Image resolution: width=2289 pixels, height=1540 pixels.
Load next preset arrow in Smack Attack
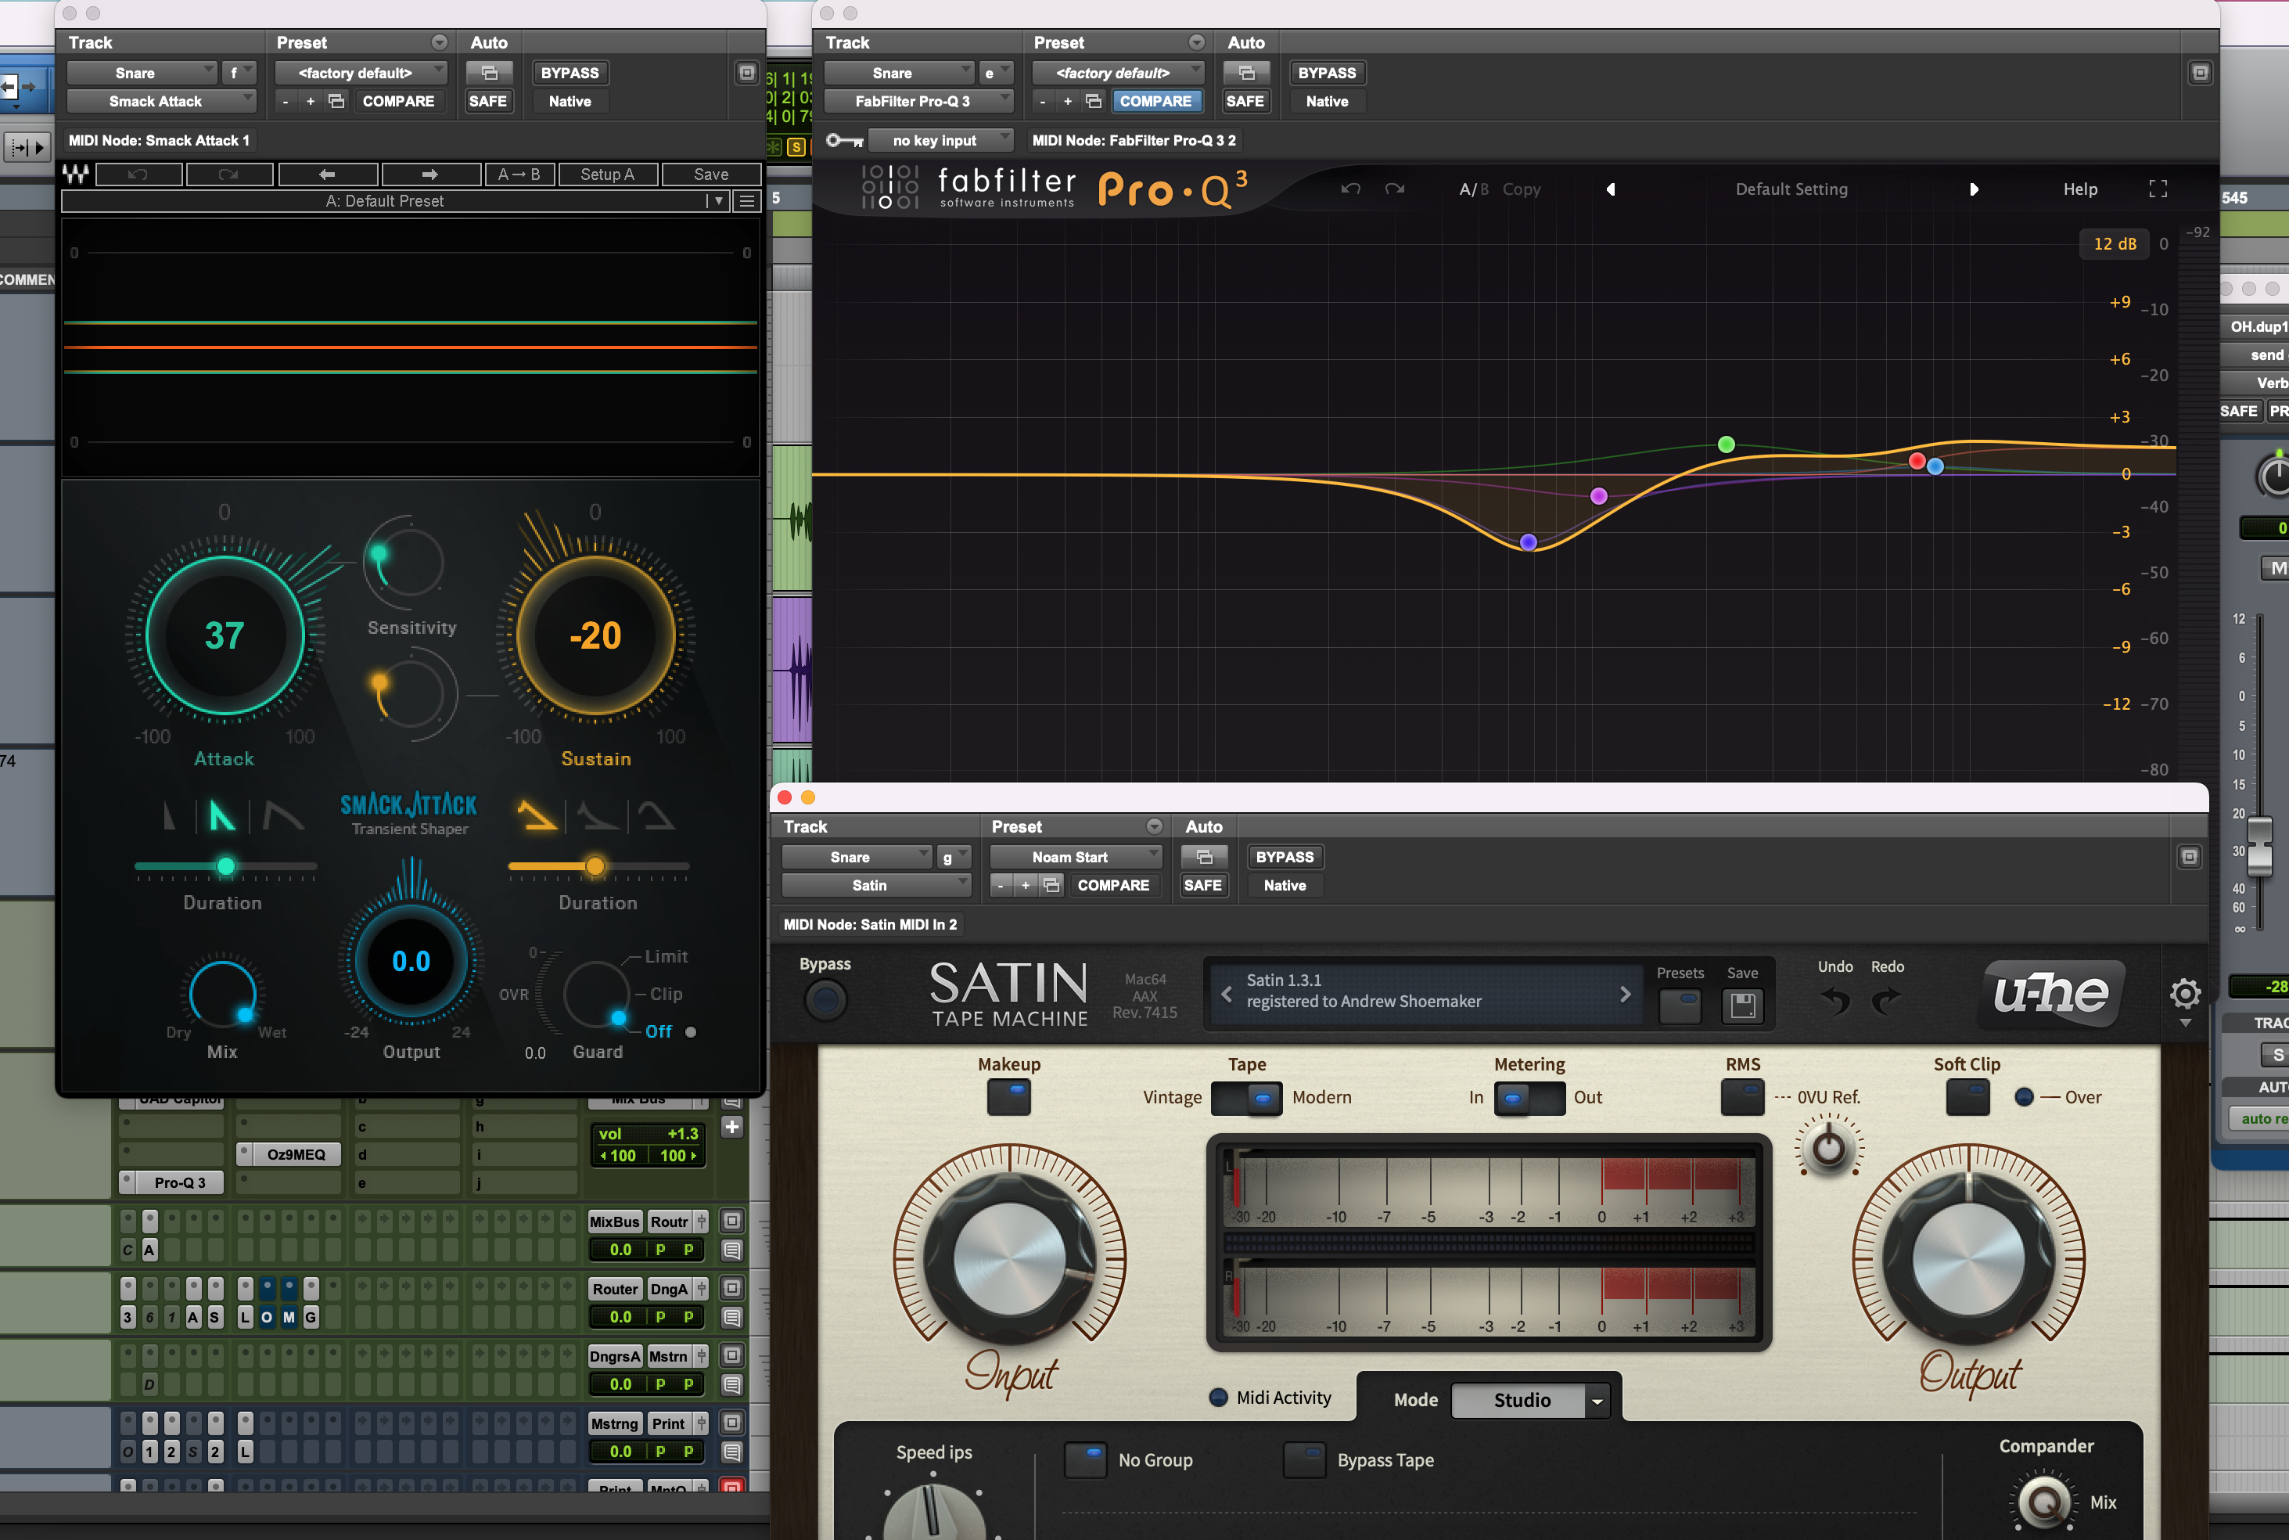430,174
